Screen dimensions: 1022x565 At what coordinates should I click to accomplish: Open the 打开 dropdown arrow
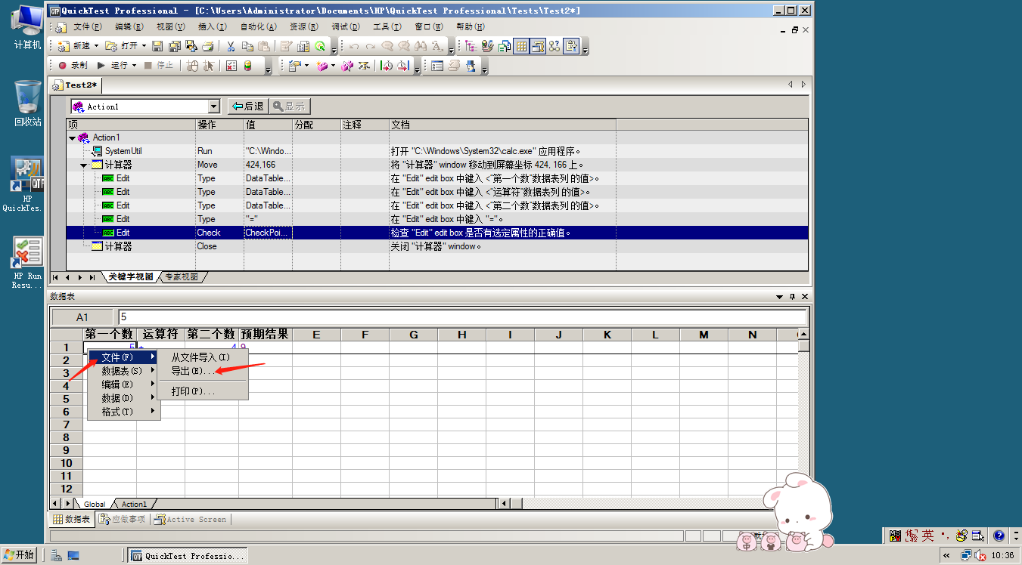click(x=144, y=46)
